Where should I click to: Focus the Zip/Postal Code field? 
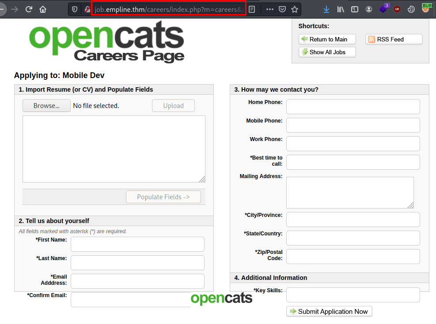pos(353,257)
